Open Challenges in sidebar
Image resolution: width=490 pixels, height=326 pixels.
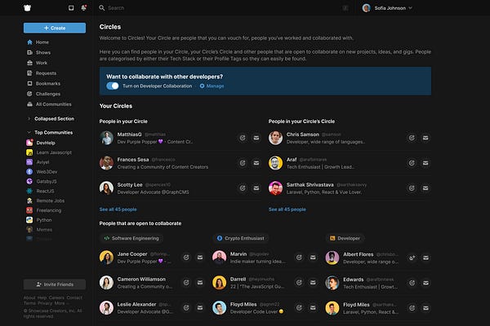[x=44, y=94]
